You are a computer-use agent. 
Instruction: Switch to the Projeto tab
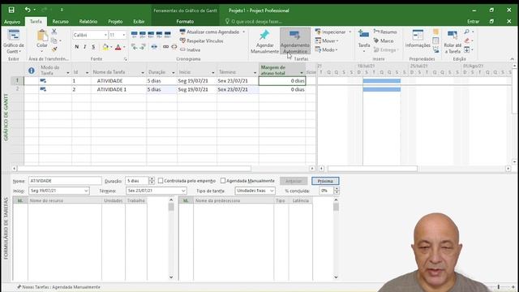pyautogui.click(x=115, y=22)
